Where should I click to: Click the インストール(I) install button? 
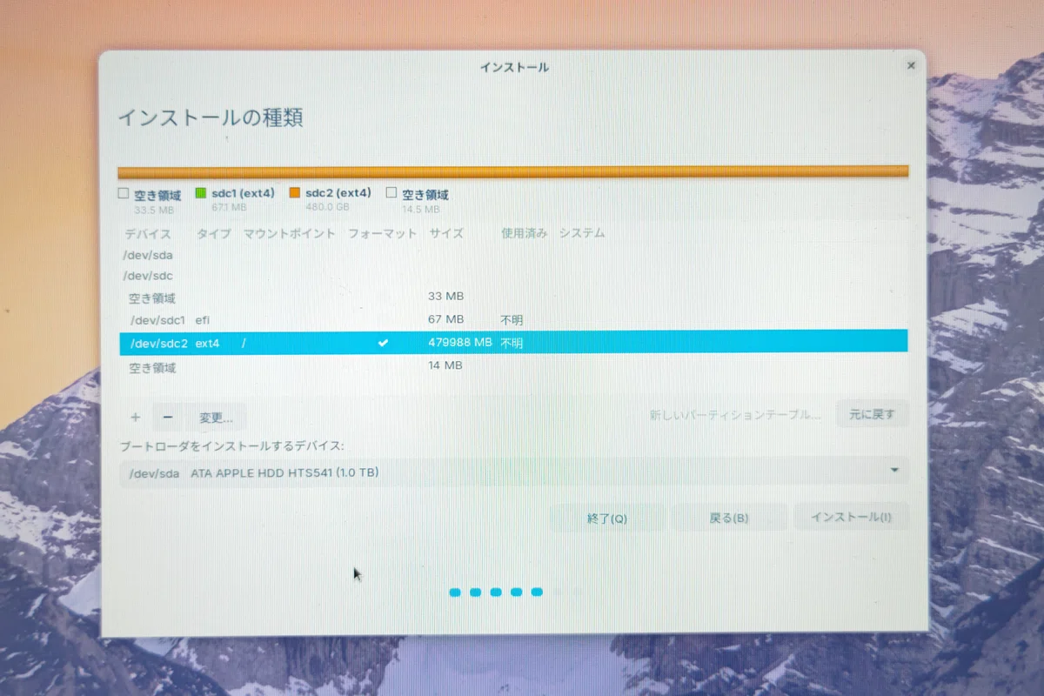click(x=851, y=517)
